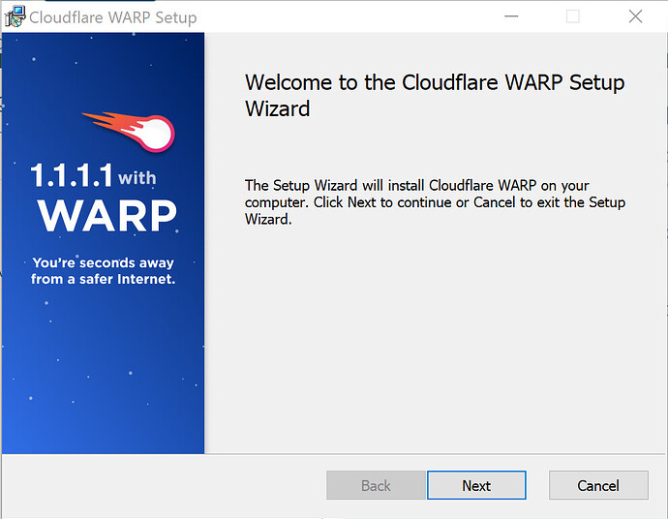
Task: Cancel the Cloudflare WARP setup
Action: click(x=598, y=485)
